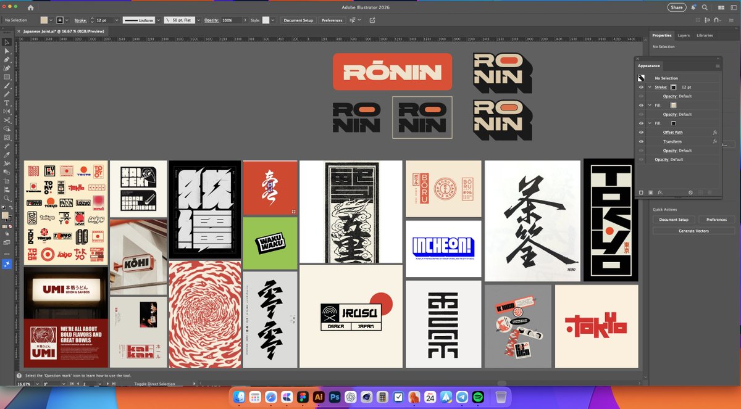Click the Appearance panel tab
Screen dimensions: 741x409
tap(649, 65)
